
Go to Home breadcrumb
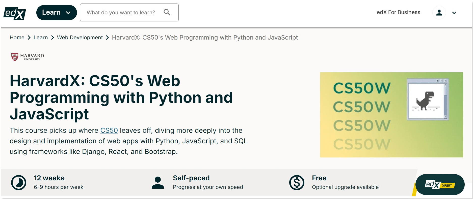pyautogui.click(x=17, y=38)
